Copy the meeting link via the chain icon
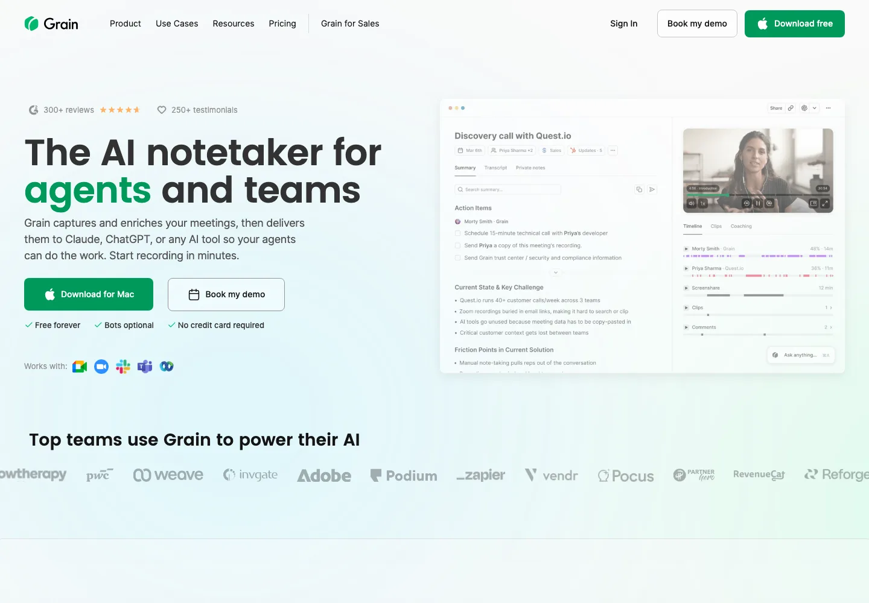The image size is (869, 603). (x=791, y=108)
